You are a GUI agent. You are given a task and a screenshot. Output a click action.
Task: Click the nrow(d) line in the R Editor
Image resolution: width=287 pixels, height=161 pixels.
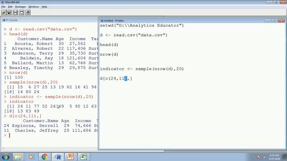[x=109, y=55]
